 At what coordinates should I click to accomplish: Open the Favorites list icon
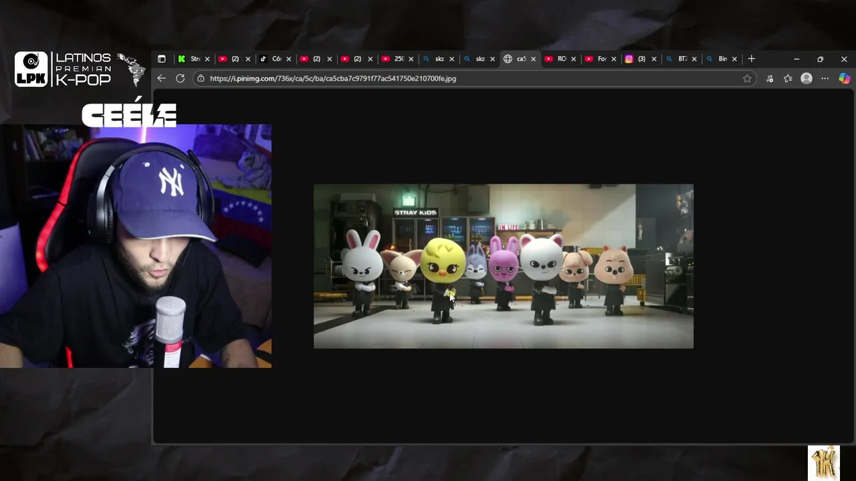[x=788, y=78]
